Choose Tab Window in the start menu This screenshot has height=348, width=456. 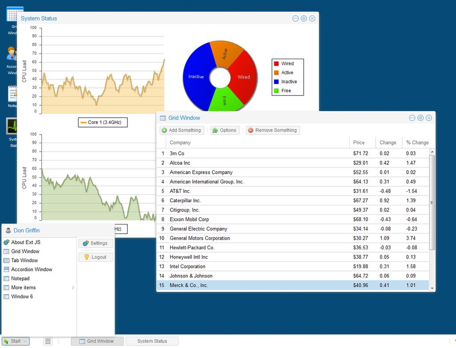pos(39,260)
